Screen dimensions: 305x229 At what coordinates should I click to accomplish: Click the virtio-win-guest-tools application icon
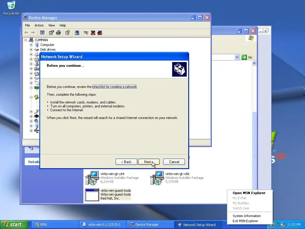[92, 194]
